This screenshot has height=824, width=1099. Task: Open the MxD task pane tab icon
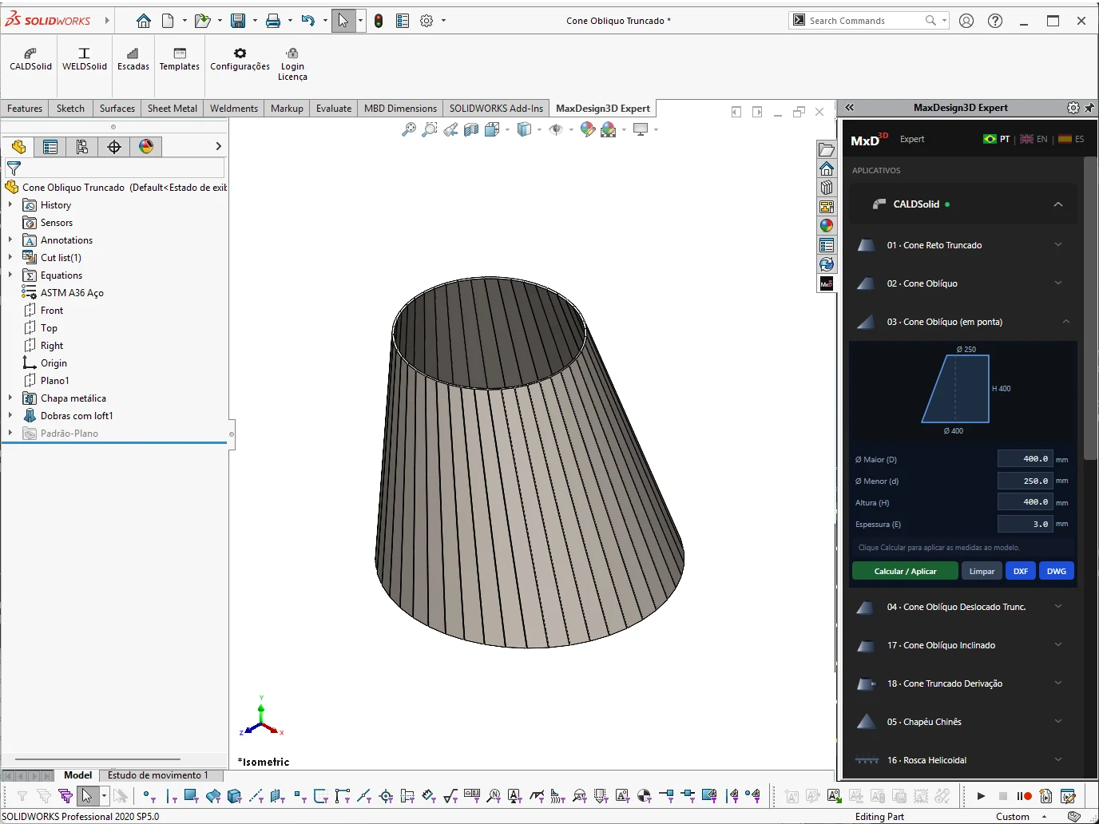(827, 283)
